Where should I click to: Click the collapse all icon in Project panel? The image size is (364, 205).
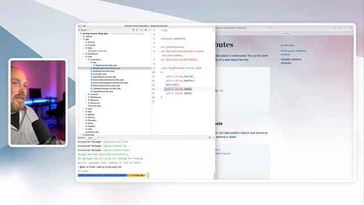pos(140,30)
